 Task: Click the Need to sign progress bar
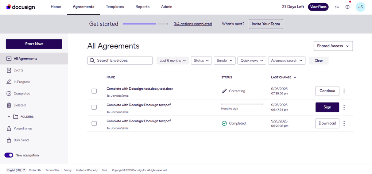tap(242, 104)
